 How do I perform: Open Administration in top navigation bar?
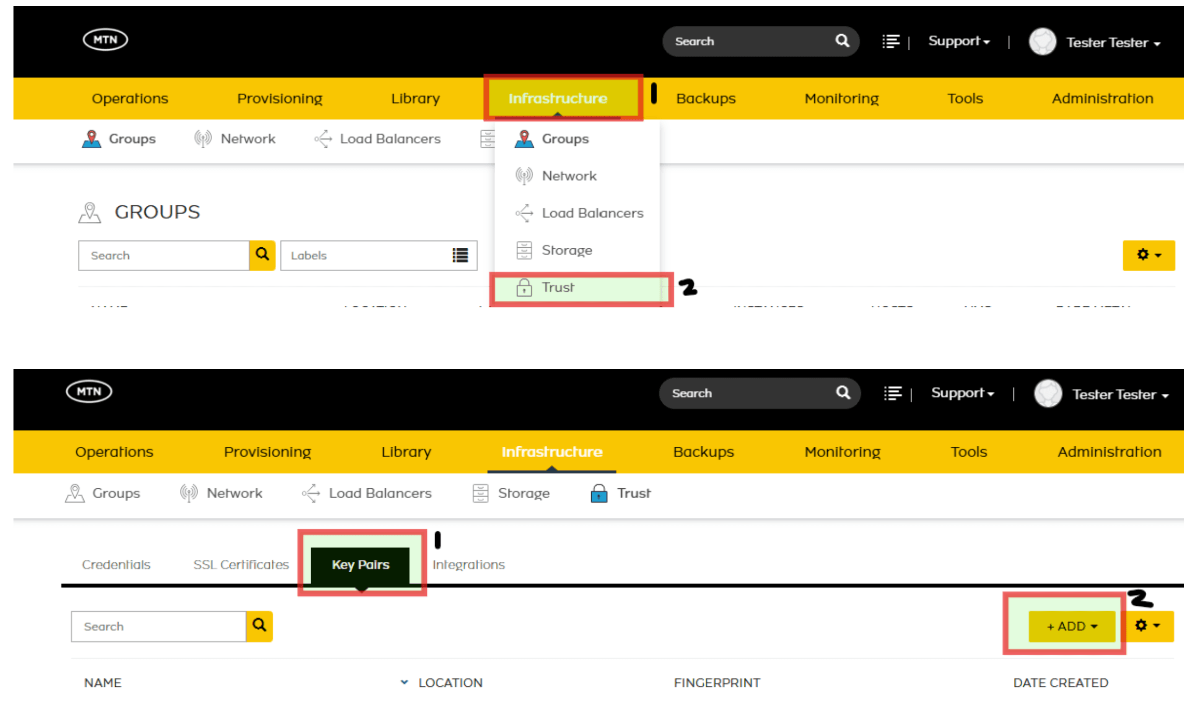[1103, 98]
